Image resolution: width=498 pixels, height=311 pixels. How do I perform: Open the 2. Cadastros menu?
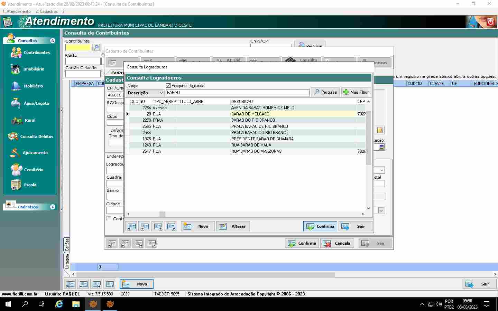click(46, 11)
